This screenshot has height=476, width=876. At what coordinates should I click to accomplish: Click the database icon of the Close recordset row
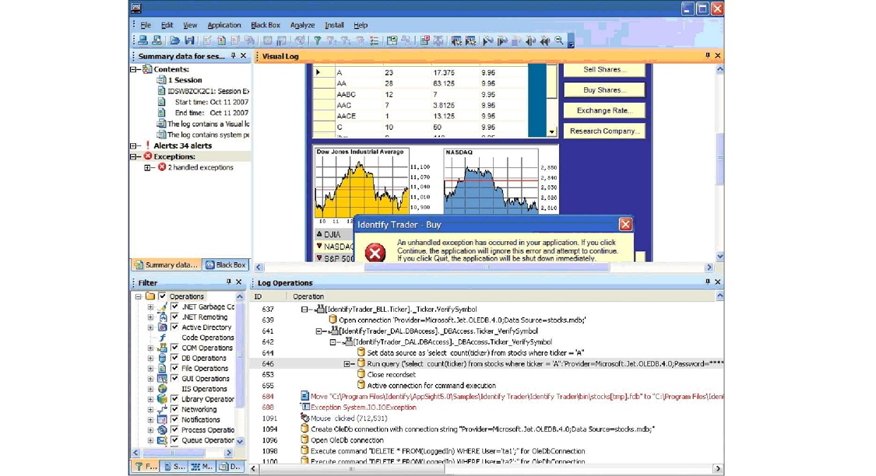(x=361, y=374)
